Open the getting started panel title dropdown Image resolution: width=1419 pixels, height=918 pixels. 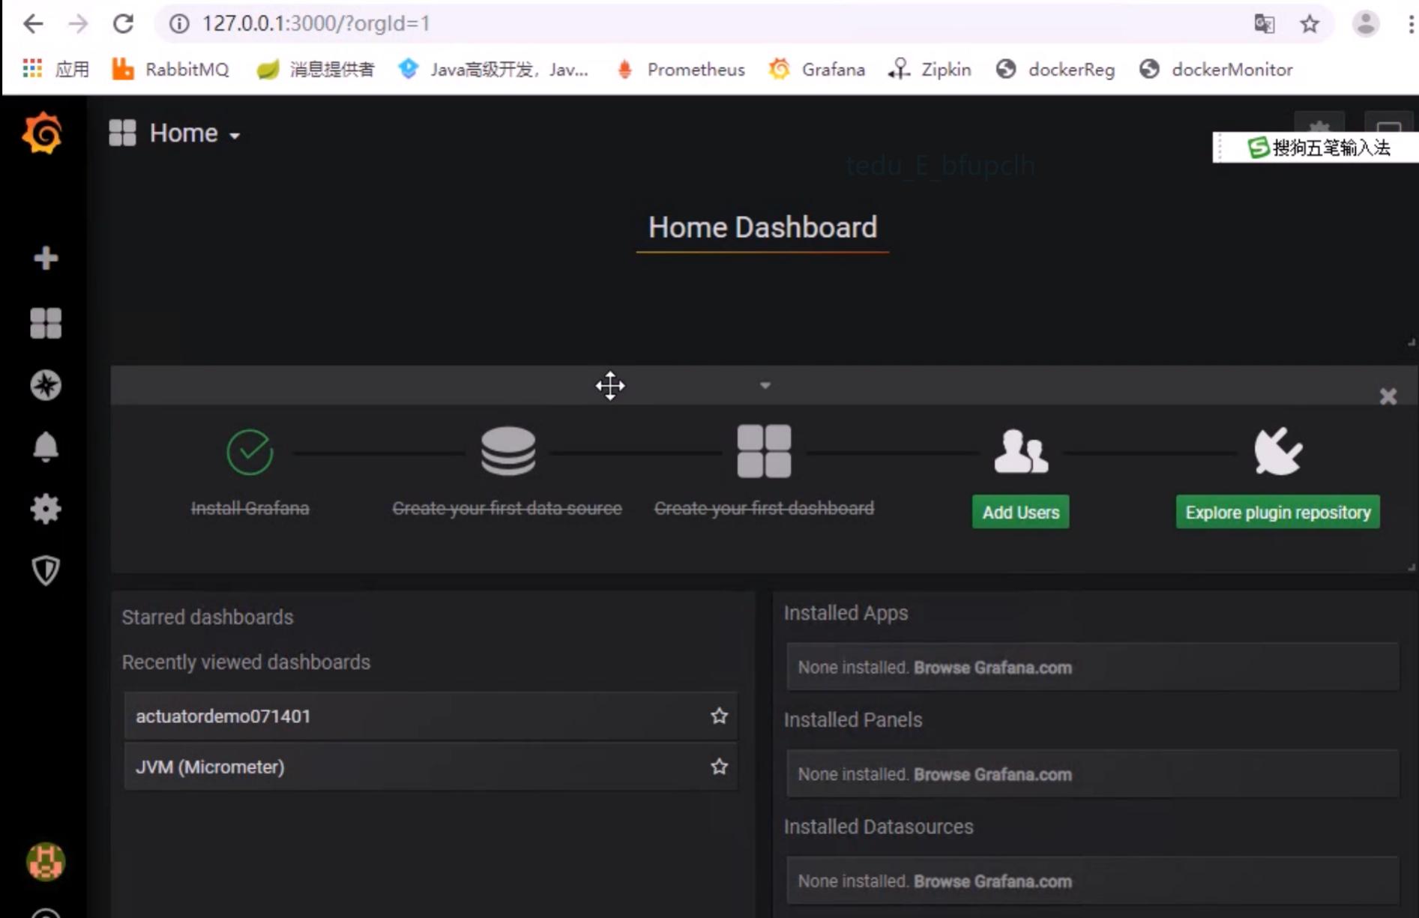point(765,385)
